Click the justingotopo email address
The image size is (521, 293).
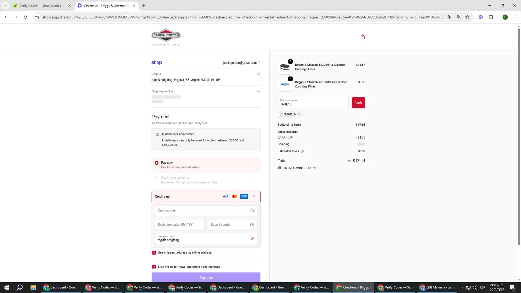coord(240,63)
